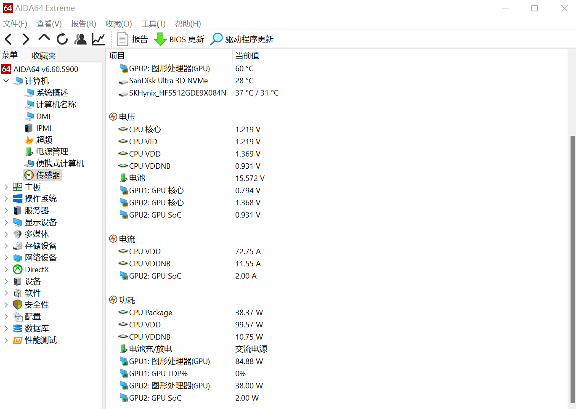
Task: Click the 电压 section header
Action: coord(122,117)
